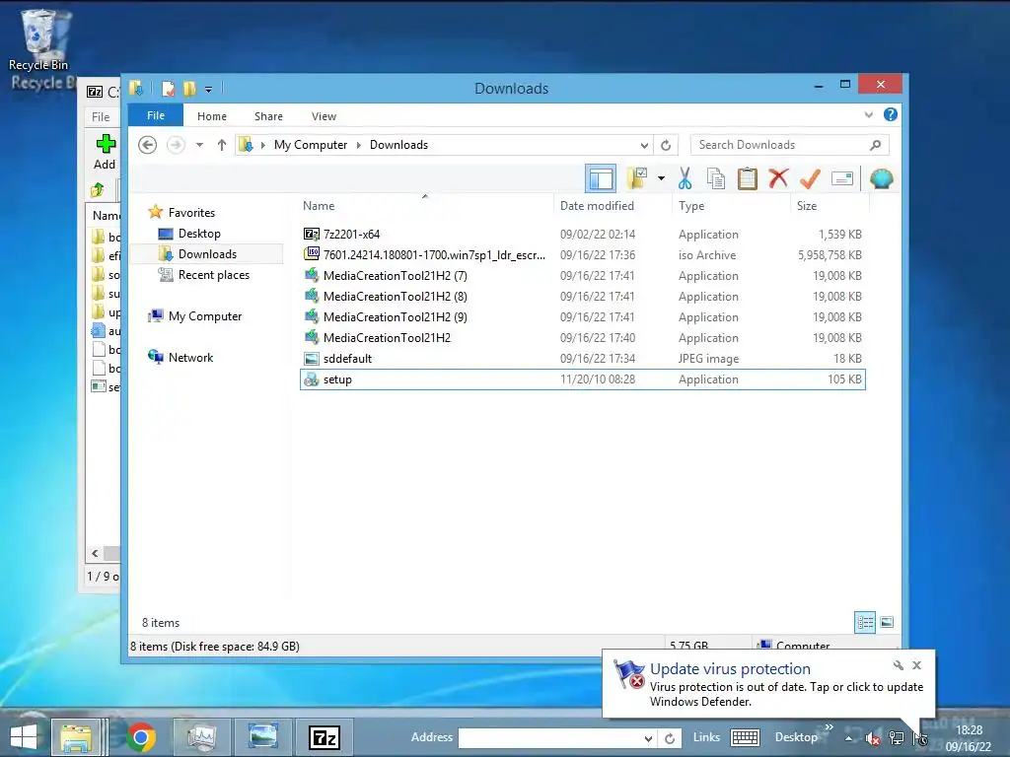Click the Copy pages icon
Viewport: 1010px width, 757px height.
[716, 178]
